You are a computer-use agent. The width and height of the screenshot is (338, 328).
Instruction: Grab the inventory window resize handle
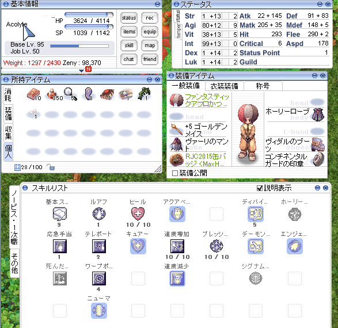click(x=158, y=169)
